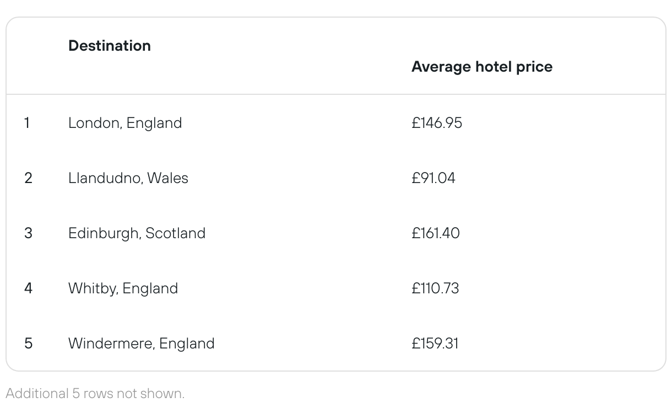Viewport: 672px width, 408px height.
Task: Click rank number 4 in the table
Action: click(x=28, y=288)
